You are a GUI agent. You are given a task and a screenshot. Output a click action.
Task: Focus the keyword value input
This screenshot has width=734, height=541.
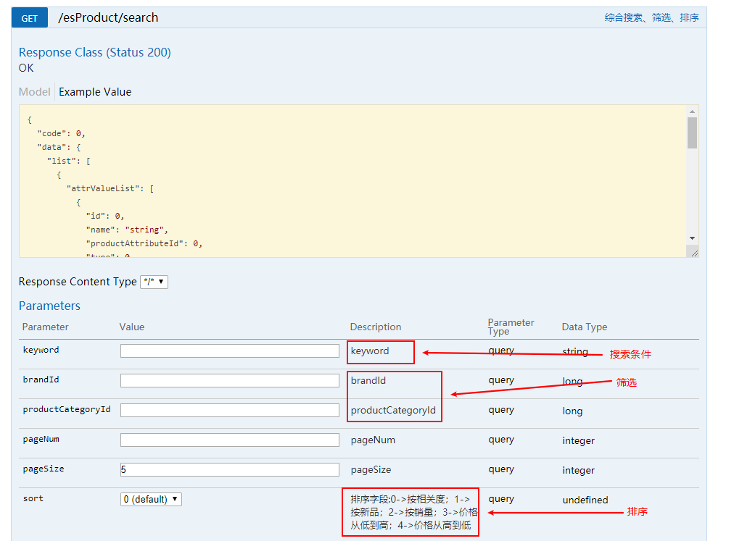pyautogui.click(x=230, y=351)
